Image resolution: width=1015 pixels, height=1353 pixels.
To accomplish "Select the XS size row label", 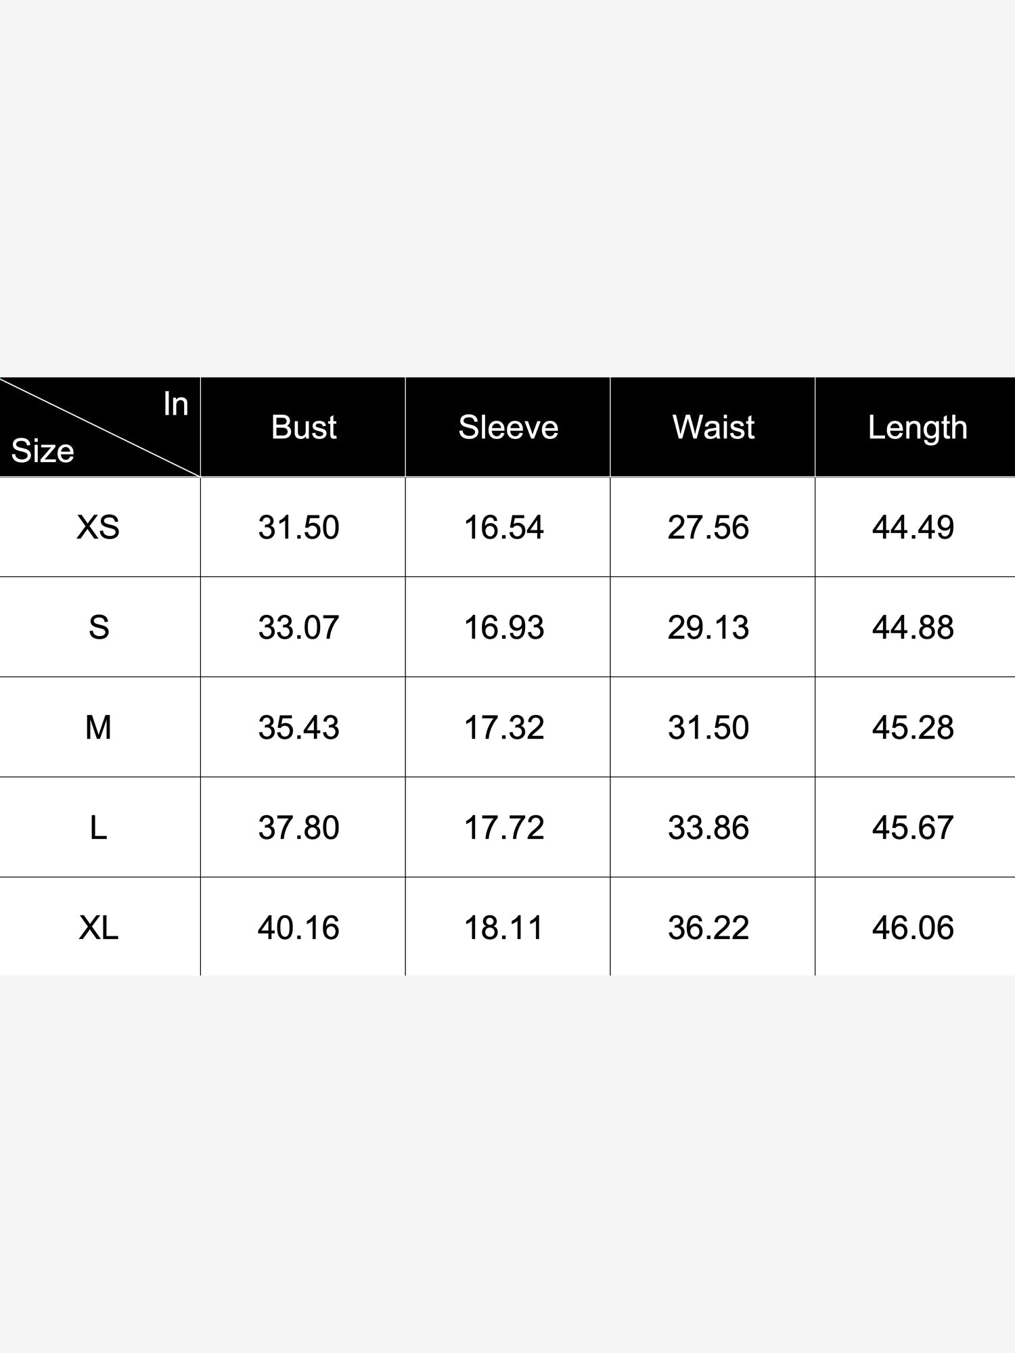I will pos(98,528).
